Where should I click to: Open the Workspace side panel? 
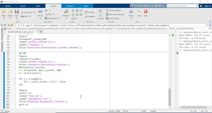point(2,47)
